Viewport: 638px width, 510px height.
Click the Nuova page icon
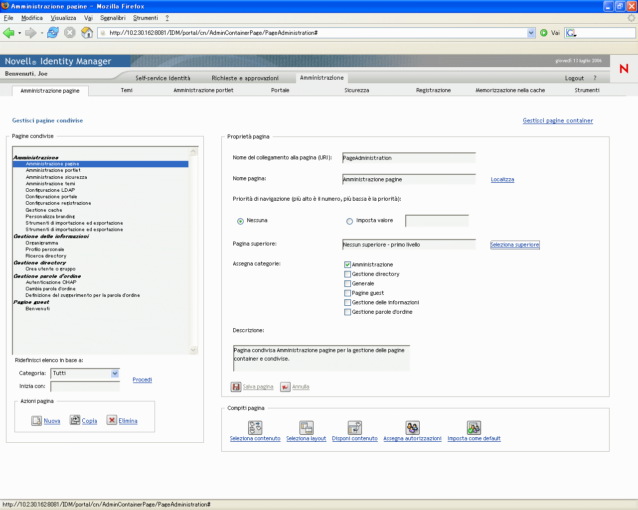pyautogui.click(x=36, y=421)
